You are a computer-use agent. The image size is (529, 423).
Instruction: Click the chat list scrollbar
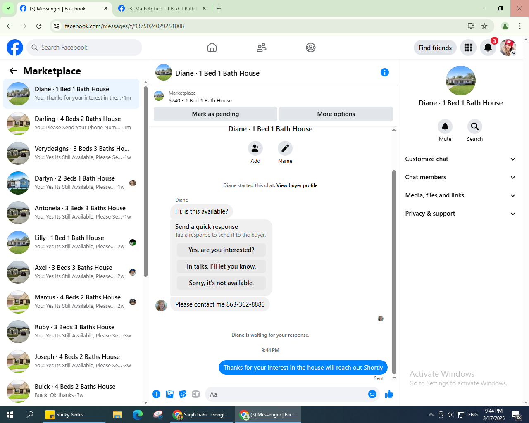145,182
